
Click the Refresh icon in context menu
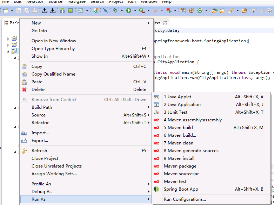click(x=24, y=151)
